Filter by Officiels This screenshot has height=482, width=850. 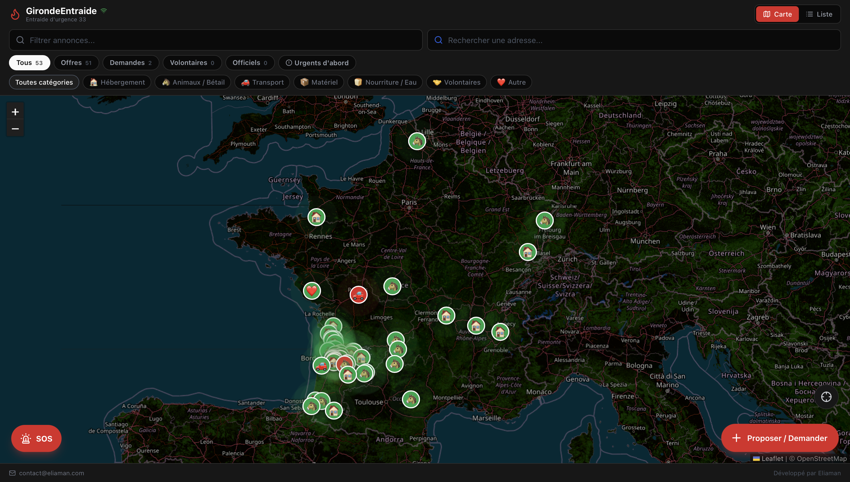(250, 62)
